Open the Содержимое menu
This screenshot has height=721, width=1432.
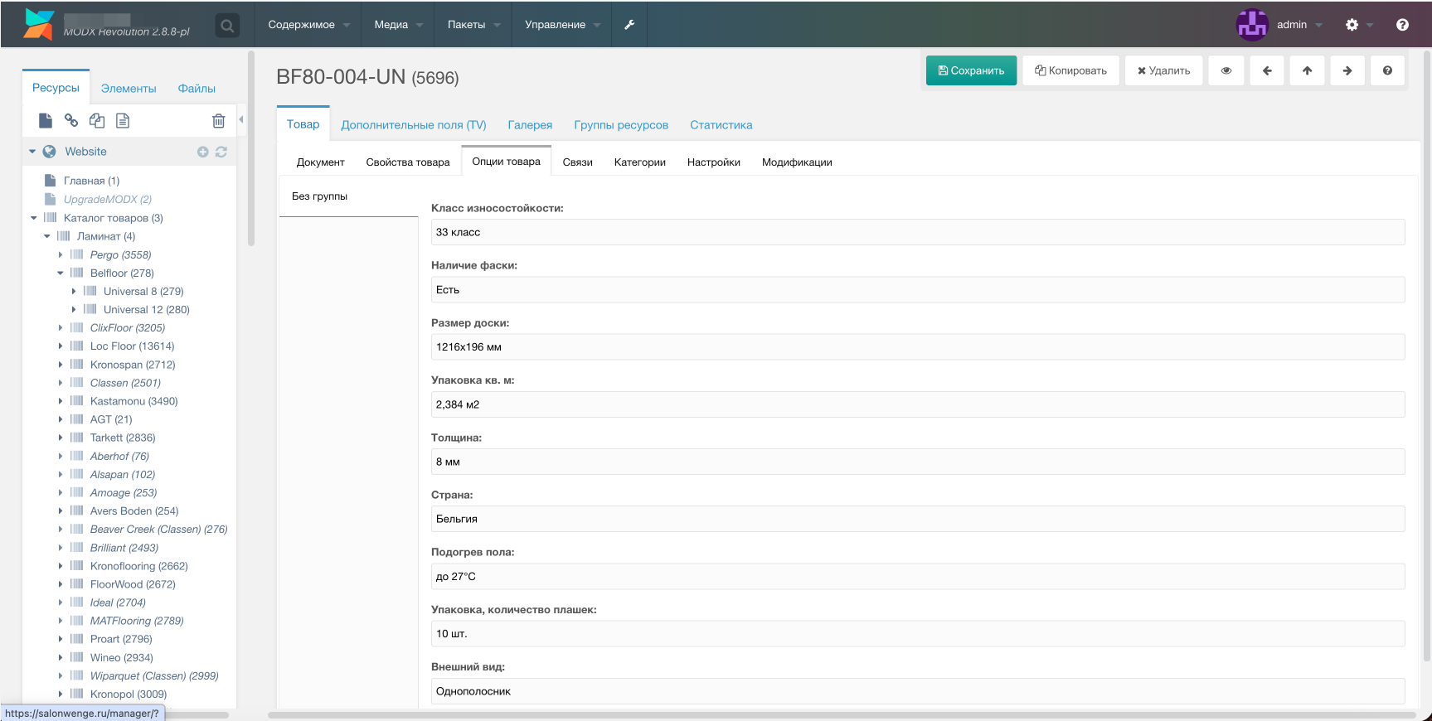pyautogui.click(x=308, y=25)
